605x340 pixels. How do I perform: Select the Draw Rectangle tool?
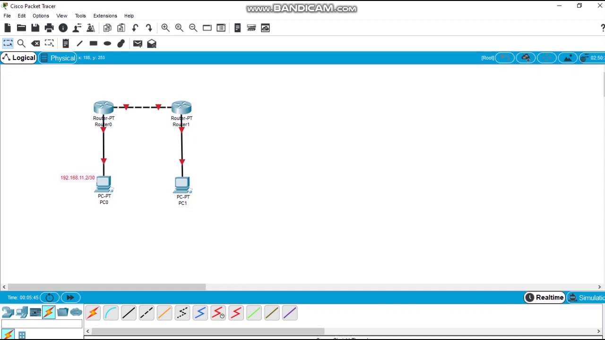click(94, 43)
